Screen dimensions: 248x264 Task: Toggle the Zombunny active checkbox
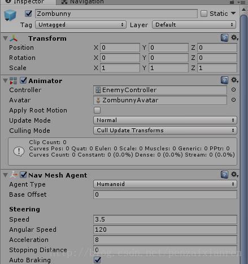click(28, 14)
